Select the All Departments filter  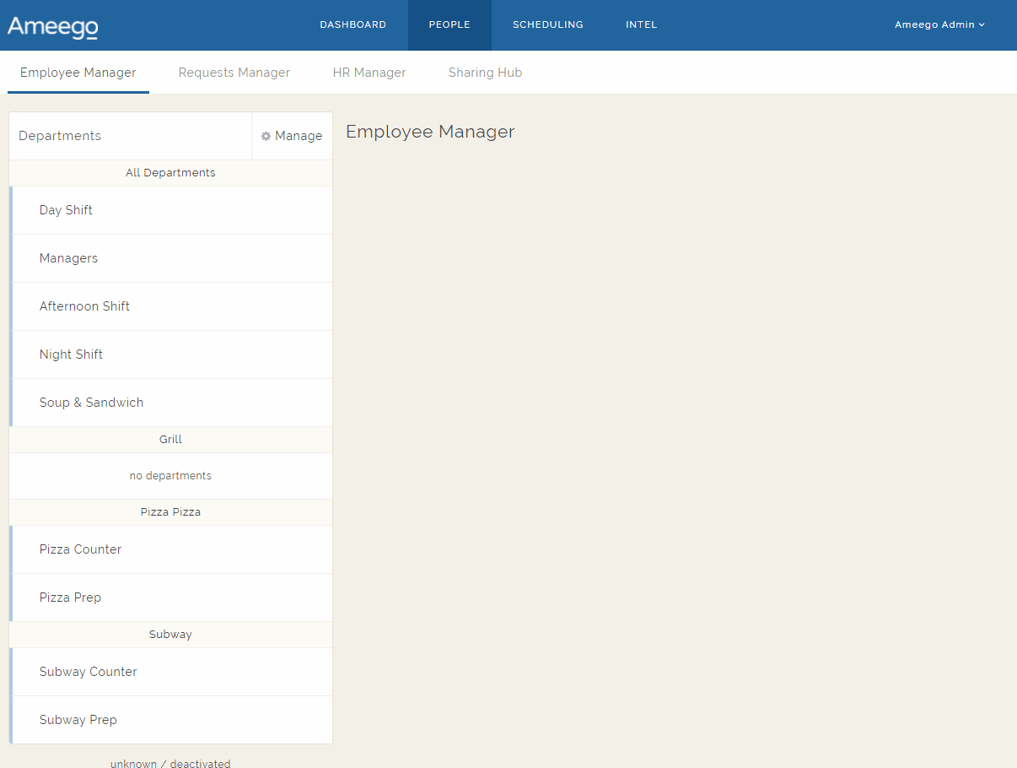tap(170, 172)
